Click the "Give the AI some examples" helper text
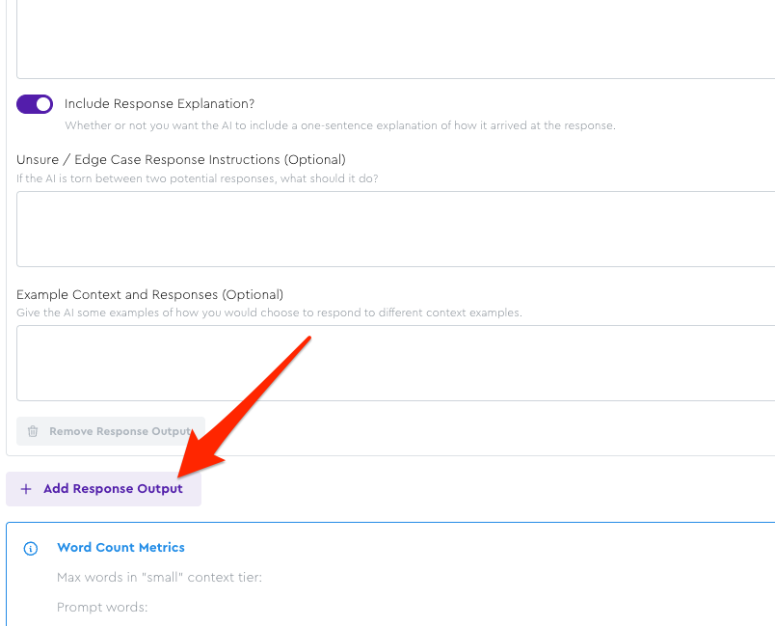Viewport: 775px width, 626px height. tap(269, 313)
